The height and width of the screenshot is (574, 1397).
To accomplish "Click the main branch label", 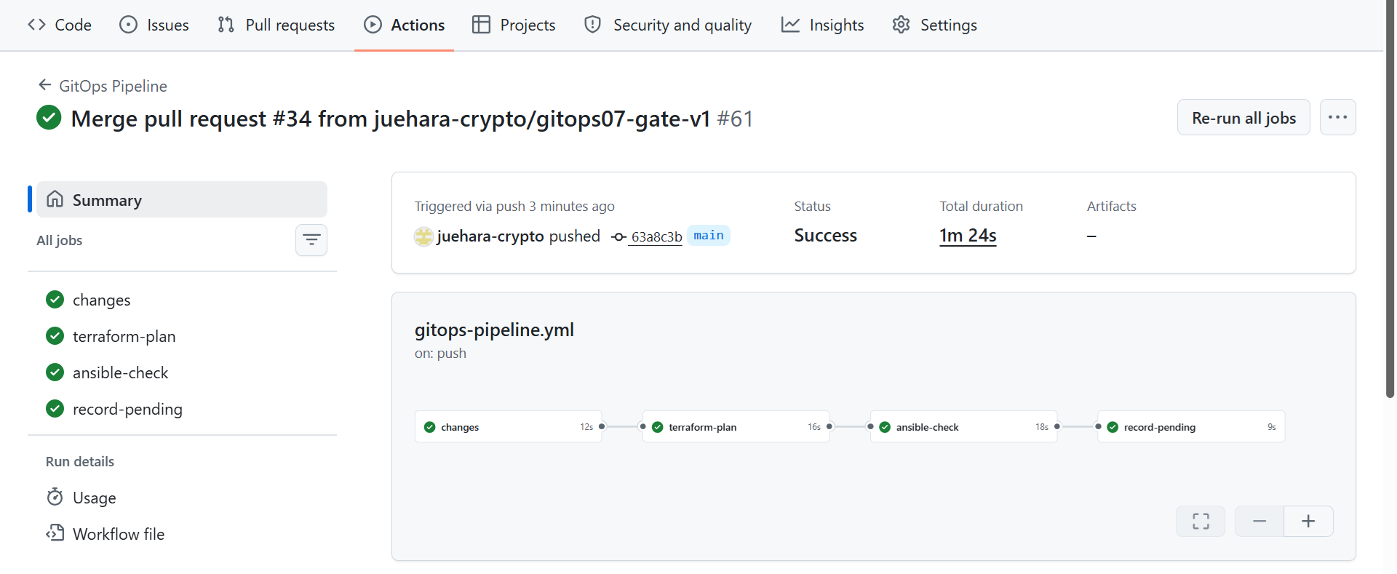I will coord(708,235).
